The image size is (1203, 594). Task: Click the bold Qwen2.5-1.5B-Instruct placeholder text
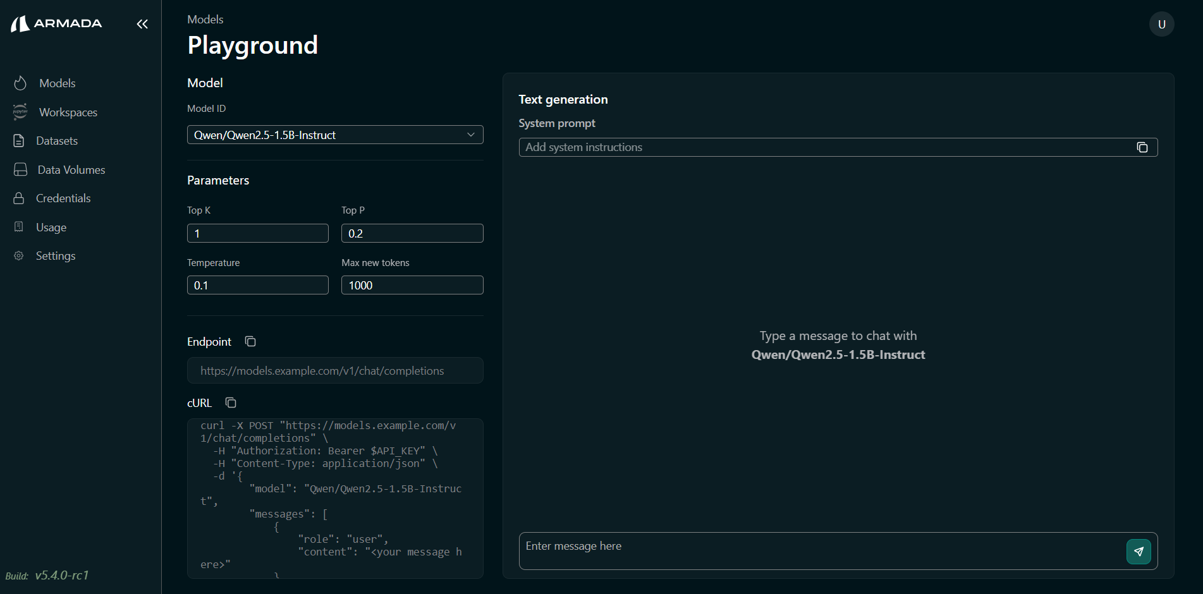[x=838, y=355]
